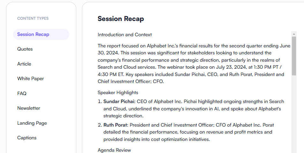Click the Agenda Review heading
This screenshot has width=304, height=153.
pyautogui.click(x=114, y=150)
